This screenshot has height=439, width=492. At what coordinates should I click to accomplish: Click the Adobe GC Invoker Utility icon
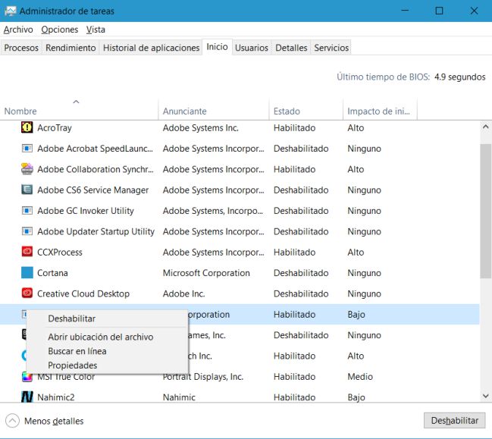(x=27, y=210)
